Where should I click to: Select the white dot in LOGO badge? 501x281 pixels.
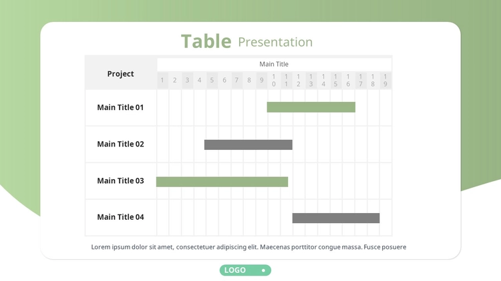click(x=263, y=270)
